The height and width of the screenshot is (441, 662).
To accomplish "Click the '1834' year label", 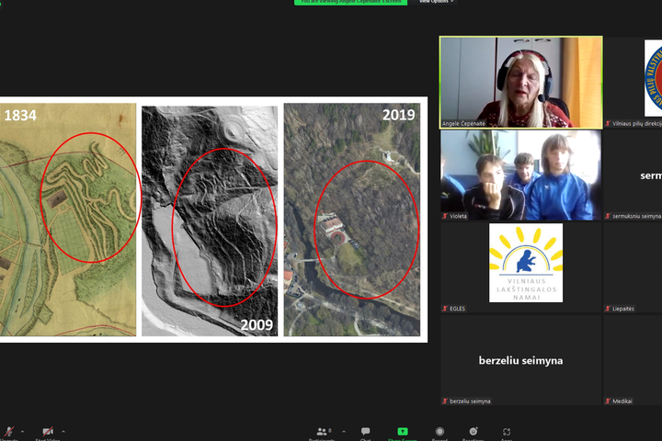I will [20, 115].
